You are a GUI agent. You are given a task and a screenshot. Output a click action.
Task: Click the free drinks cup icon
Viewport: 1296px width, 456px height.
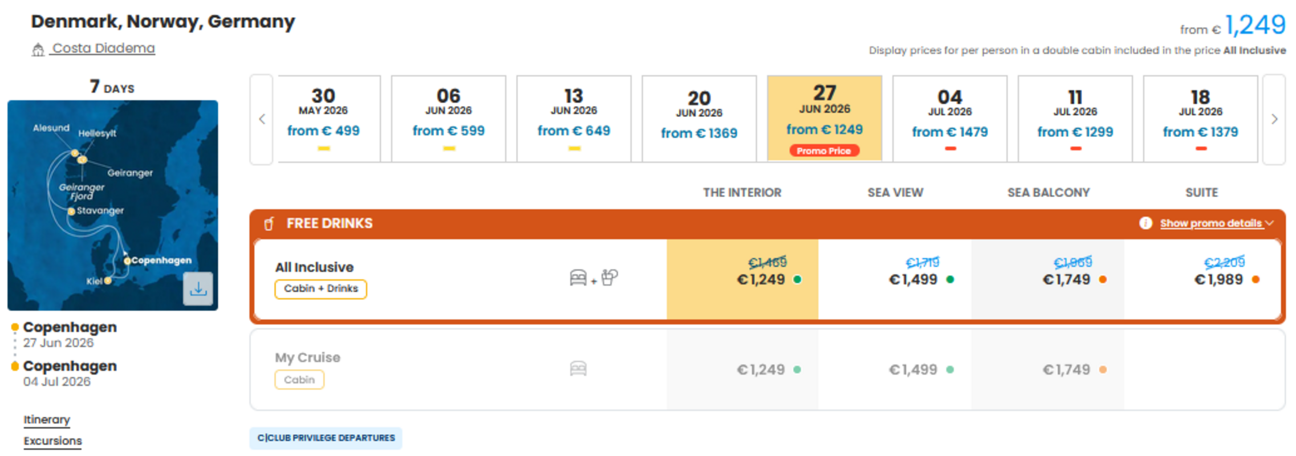(x=269, y=223)
